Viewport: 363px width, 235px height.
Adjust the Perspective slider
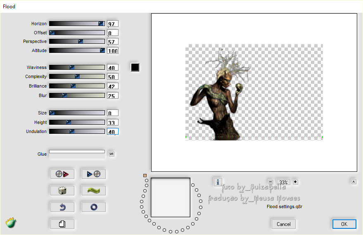point(77,41)
